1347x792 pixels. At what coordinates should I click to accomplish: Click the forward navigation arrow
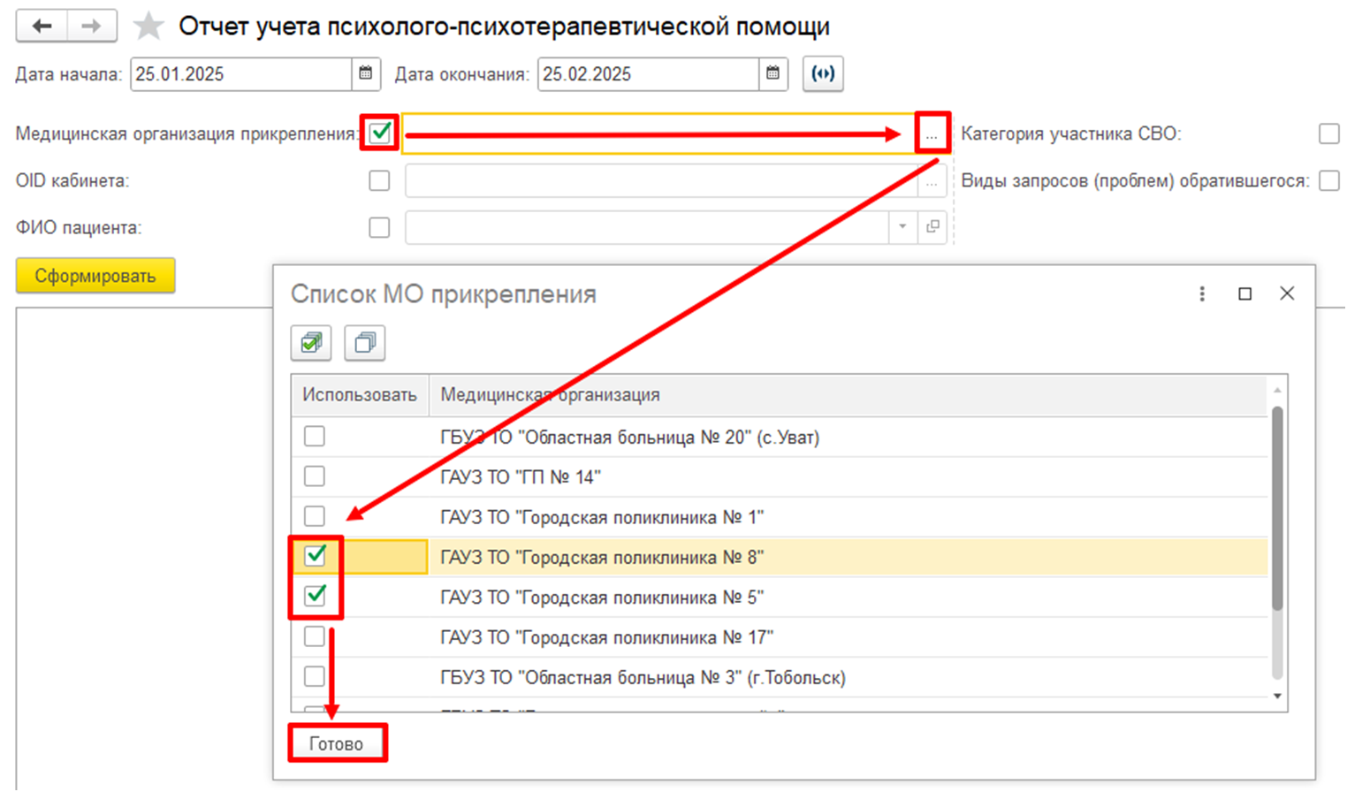[x=91, y=27]
